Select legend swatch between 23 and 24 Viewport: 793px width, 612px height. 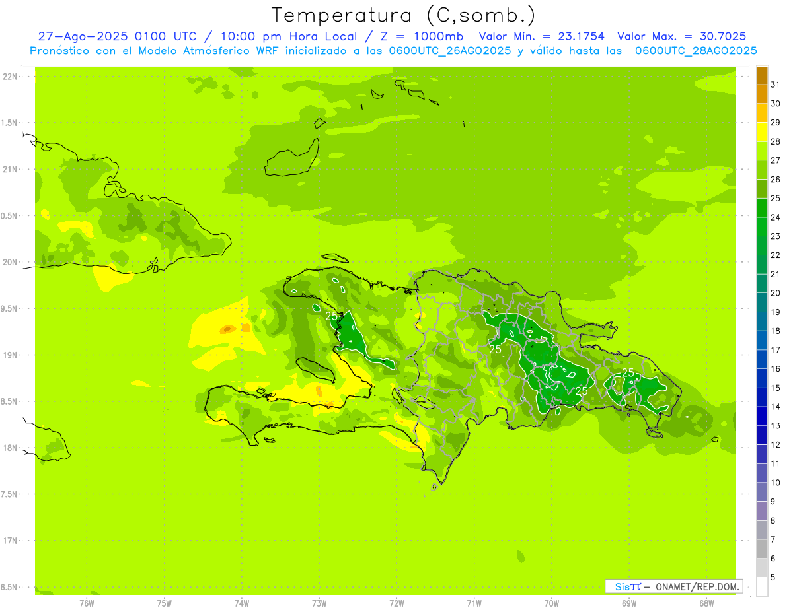762,226
